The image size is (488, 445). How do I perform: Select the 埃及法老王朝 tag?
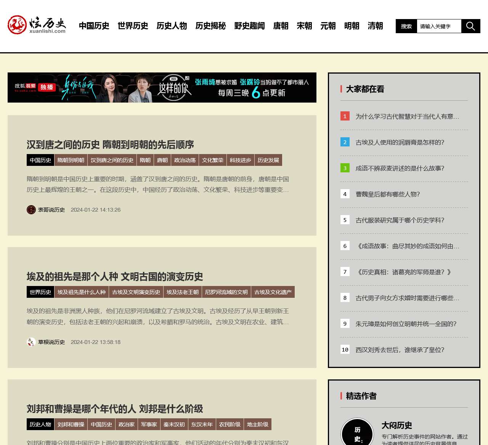[x=182, y=292]
